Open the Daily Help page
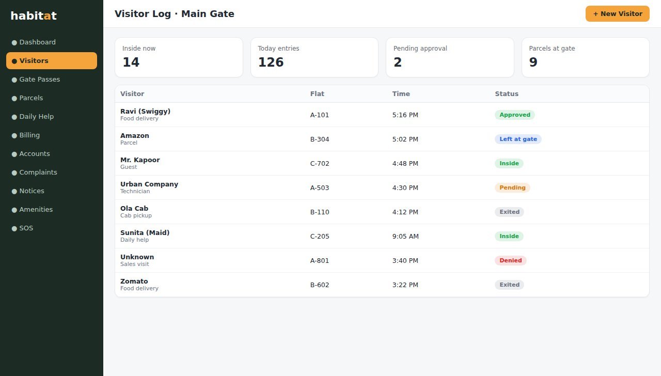The image size is (661, 376). coord(52,117)
